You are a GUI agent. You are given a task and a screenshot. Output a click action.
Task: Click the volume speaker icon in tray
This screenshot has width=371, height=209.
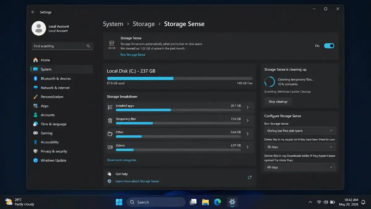pyautogui.click(x=326, y=202)
